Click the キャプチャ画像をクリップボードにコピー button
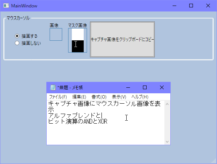 click(x=122, y=40)
